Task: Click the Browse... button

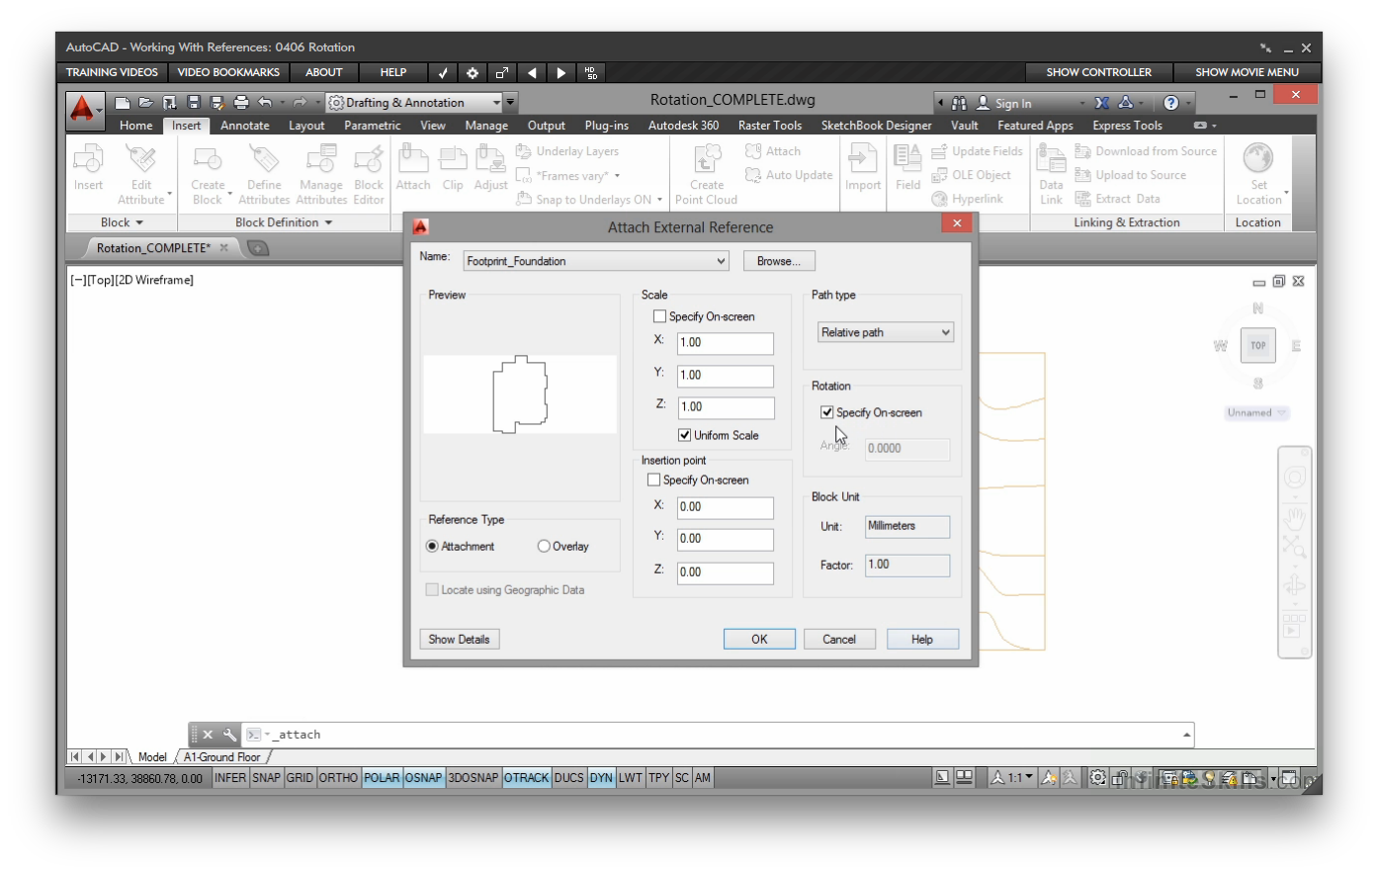Action: click(x=779, y=261)
